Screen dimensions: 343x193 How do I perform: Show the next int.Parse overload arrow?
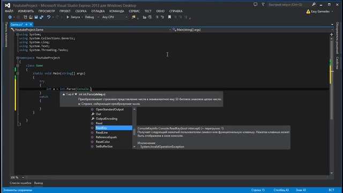point(76,94)
